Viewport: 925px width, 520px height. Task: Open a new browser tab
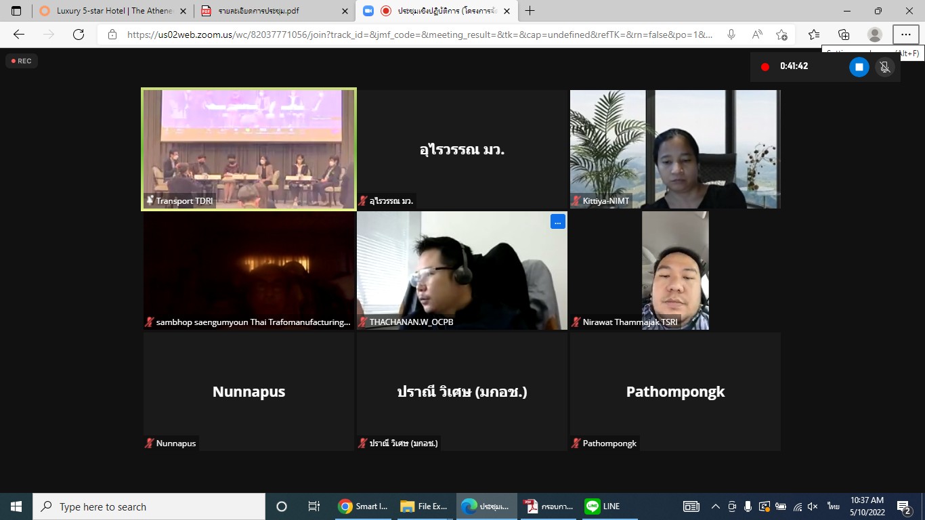click(530, 11)
